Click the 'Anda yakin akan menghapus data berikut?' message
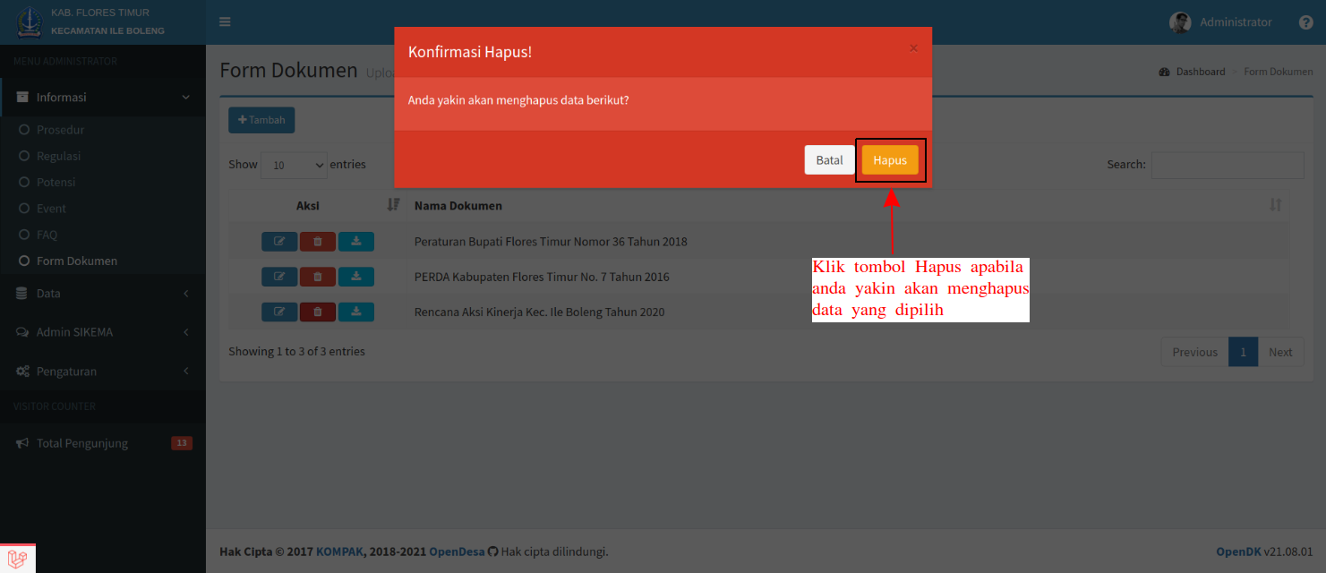This screenshot has width=1326, height=573. pos(518,100)
